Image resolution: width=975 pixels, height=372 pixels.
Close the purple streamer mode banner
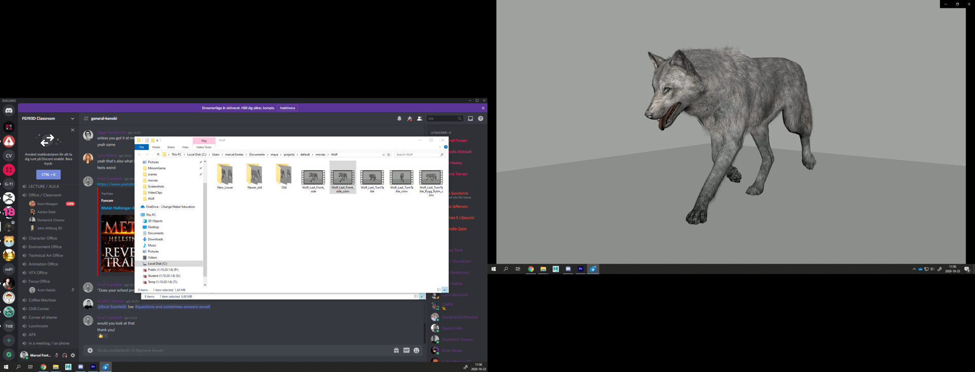pyautogui.click(x=483, y=108)
